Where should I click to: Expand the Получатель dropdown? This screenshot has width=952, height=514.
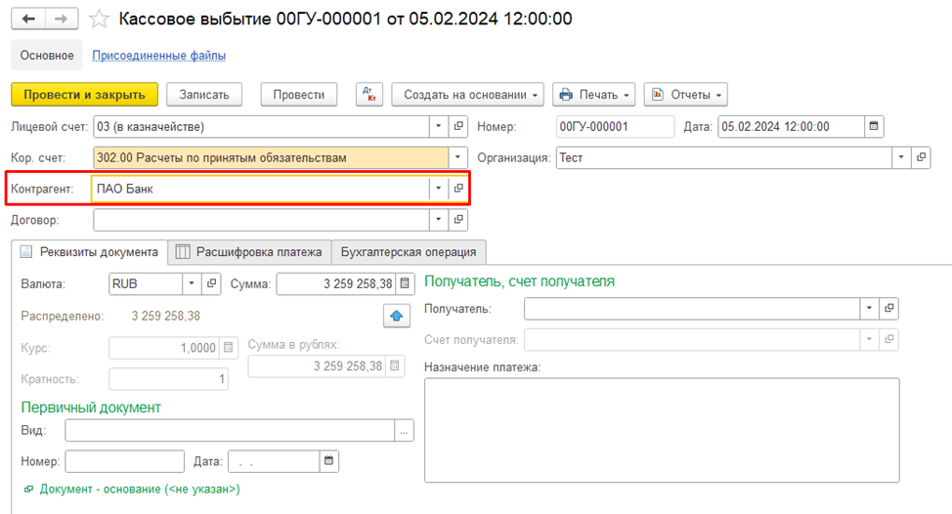pos(870,308)
